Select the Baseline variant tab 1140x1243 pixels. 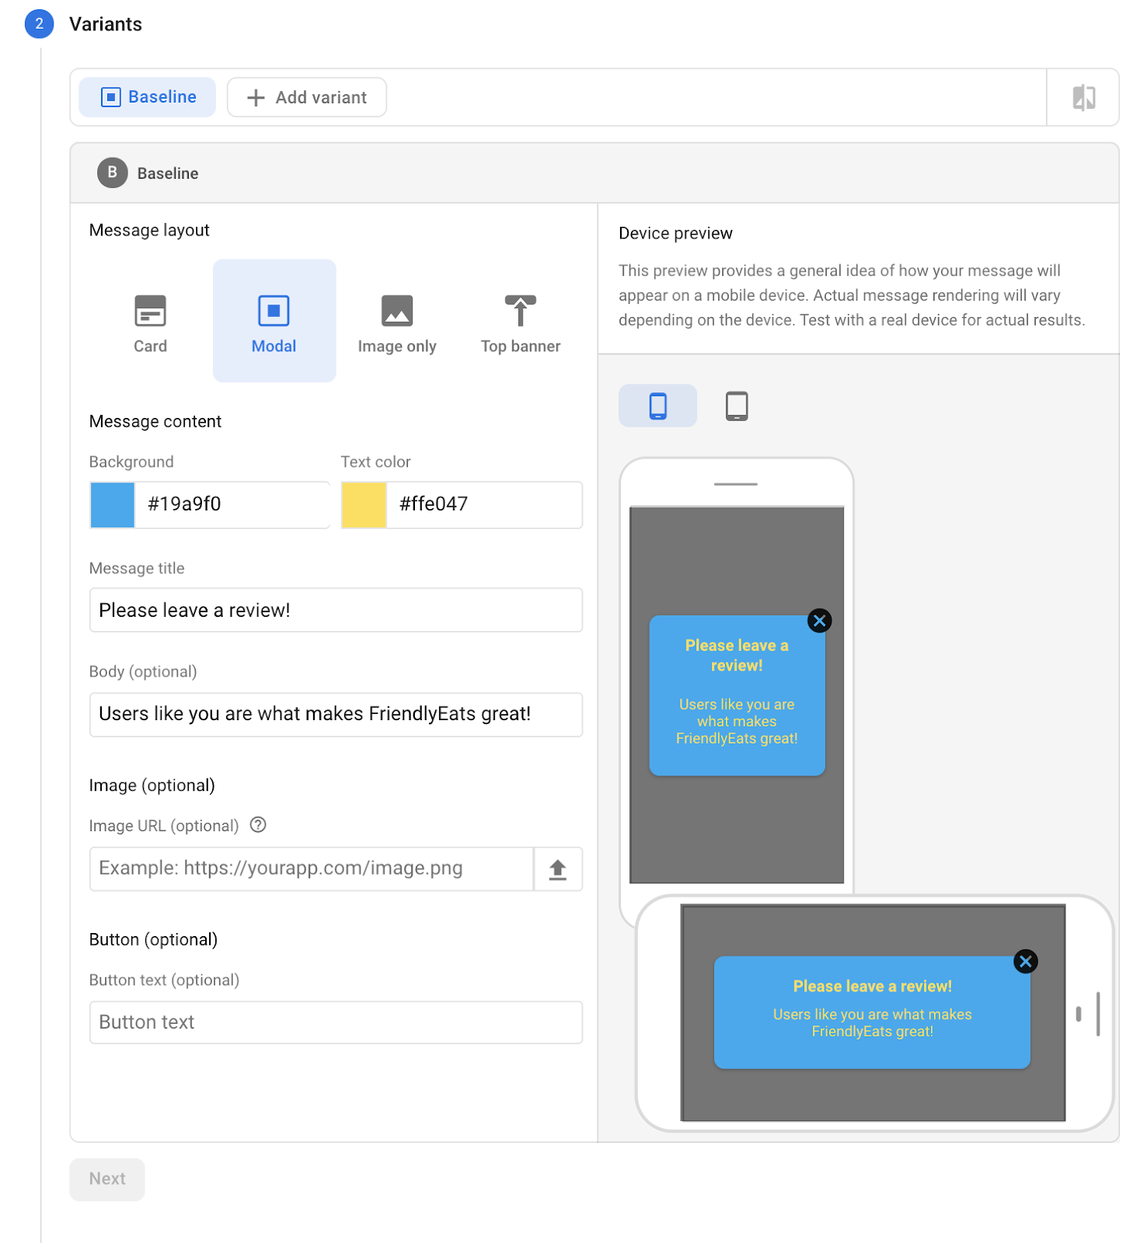[x=148, y=97]
